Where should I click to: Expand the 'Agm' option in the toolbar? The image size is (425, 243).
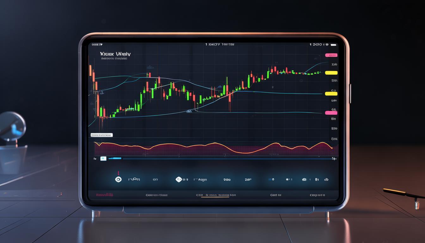click(200, 179)
